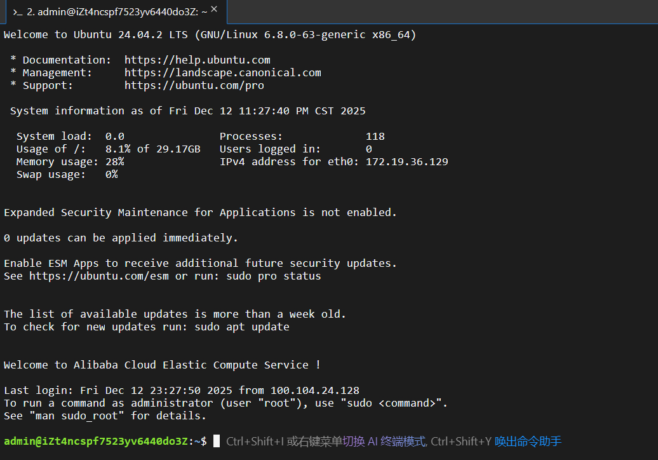658x460 pixels.
Task: Place cursor at the terminal input block
Action: pos(217,441)
